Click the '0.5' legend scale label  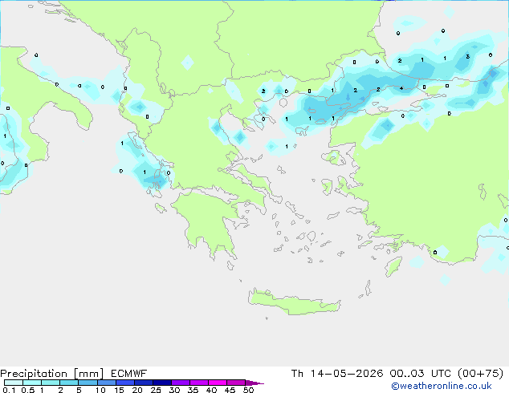coord(28,390)
